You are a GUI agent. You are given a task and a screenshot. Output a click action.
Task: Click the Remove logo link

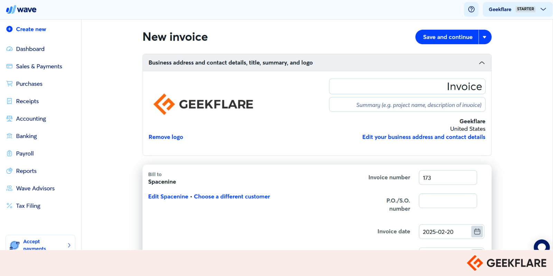click(166, 137)
